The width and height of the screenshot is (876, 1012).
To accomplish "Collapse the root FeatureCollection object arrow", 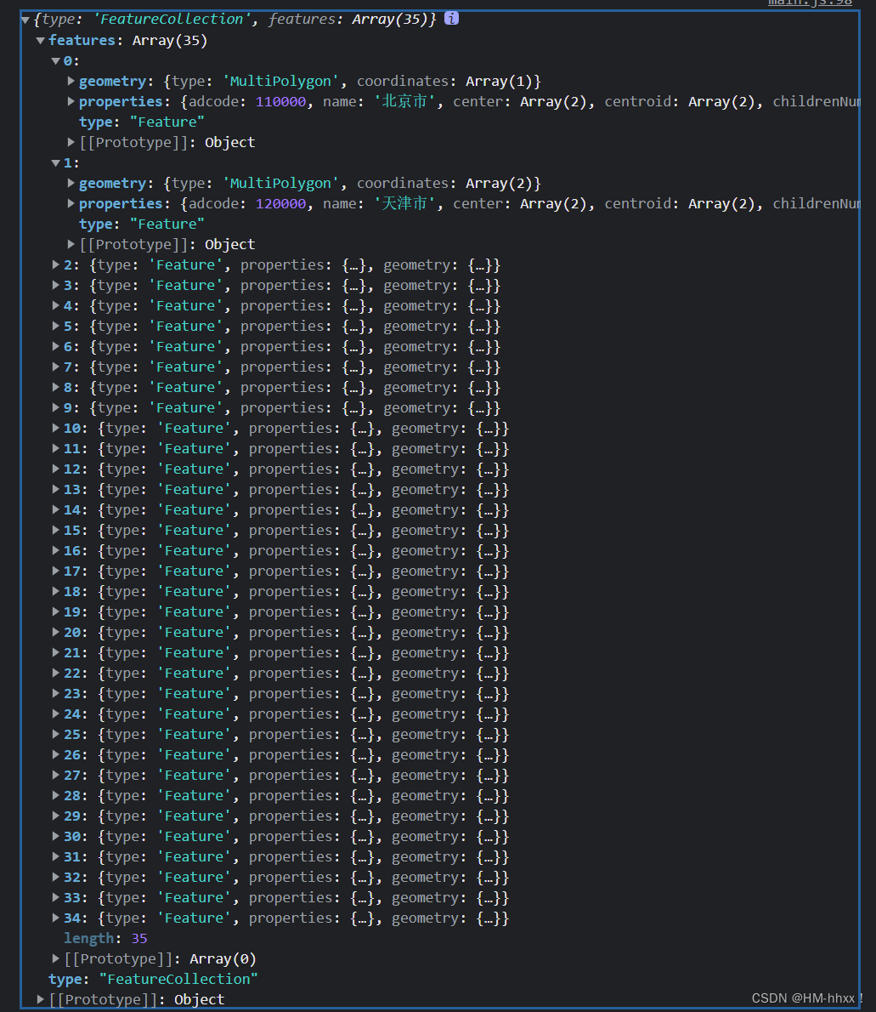I will (x=25, y=20).
